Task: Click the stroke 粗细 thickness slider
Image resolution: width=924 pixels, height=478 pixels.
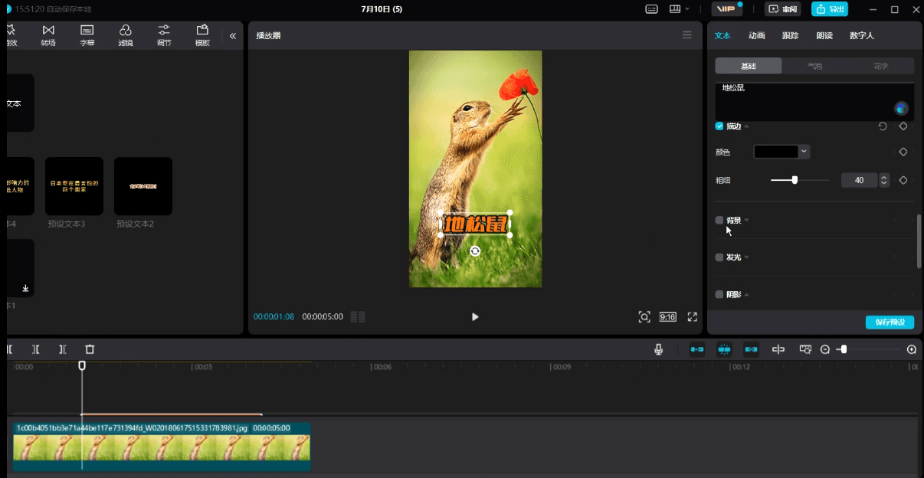Action: click(x=800, y=180)
